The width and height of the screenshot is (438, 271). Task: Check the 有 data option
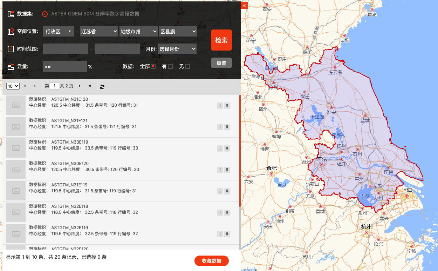click(x=170, y=66)
